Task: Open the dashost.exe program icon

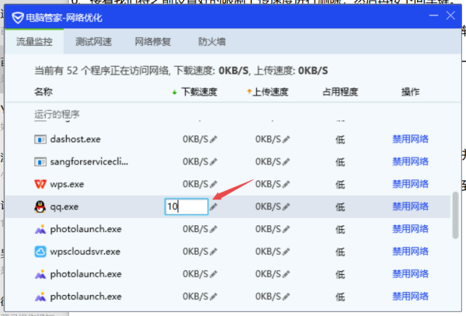Action: click(40, 139)
